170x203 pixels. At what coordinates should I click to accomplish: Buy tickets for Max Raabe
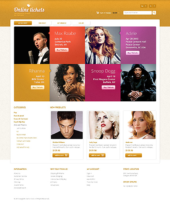[x=62, y=50]
